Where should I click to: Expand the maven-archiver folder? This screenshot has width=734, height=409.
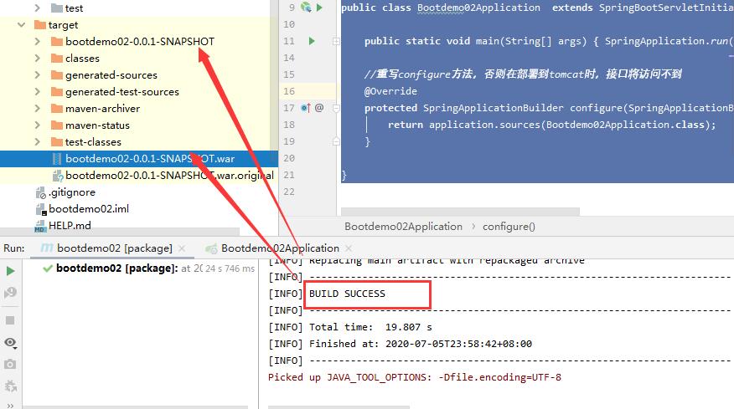[38, 109]
